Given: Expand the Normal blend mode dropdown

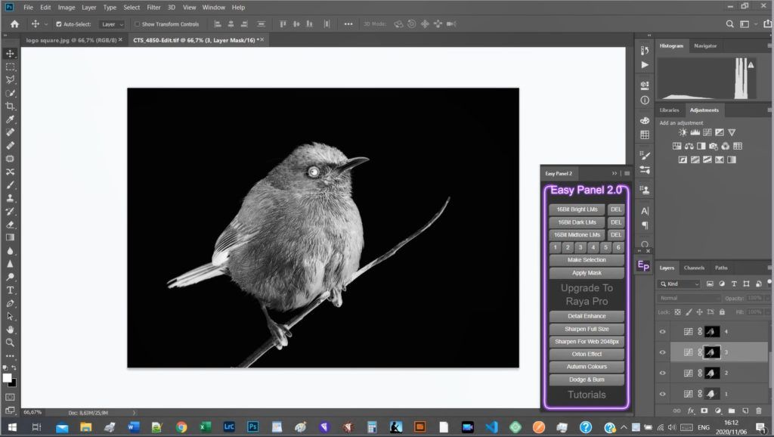Looking at the screenshot, I should [689, 298].
